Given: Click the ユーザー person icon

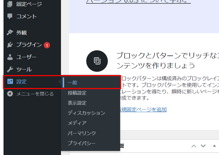Looking at the screenshot, I should point(10,57).
